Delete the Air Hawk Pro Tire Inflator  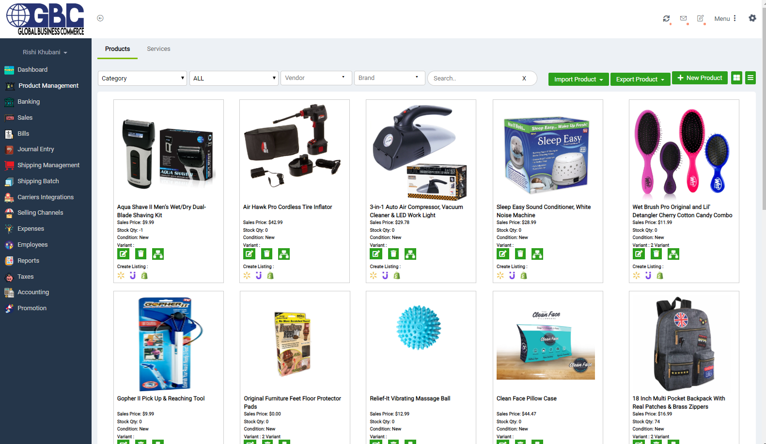[x=266, y=254]
